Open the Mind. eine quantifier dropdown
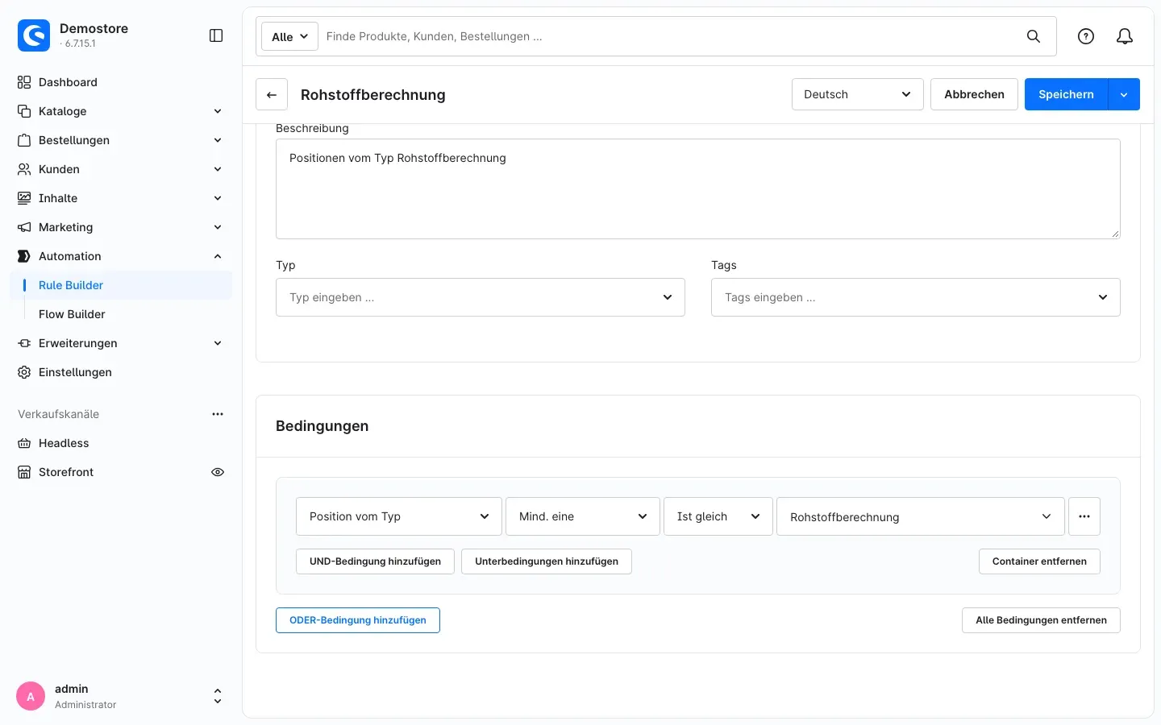 coord(583,516)
